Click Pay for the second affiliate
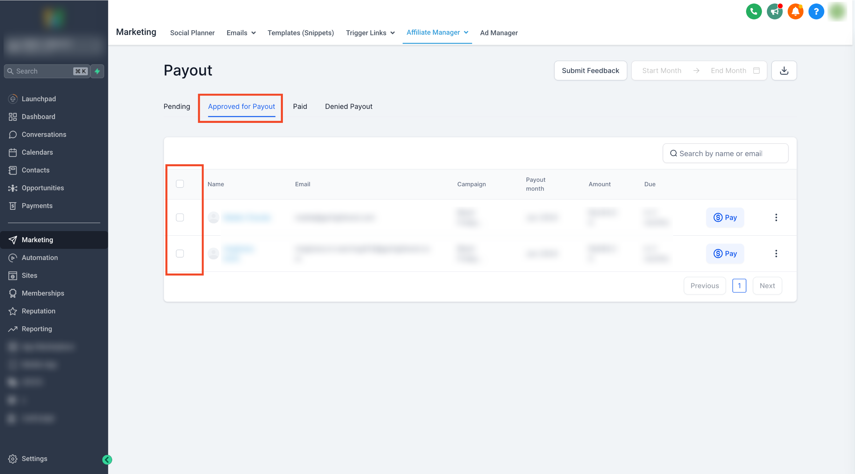855x474 pixels. tap(725, 253)
